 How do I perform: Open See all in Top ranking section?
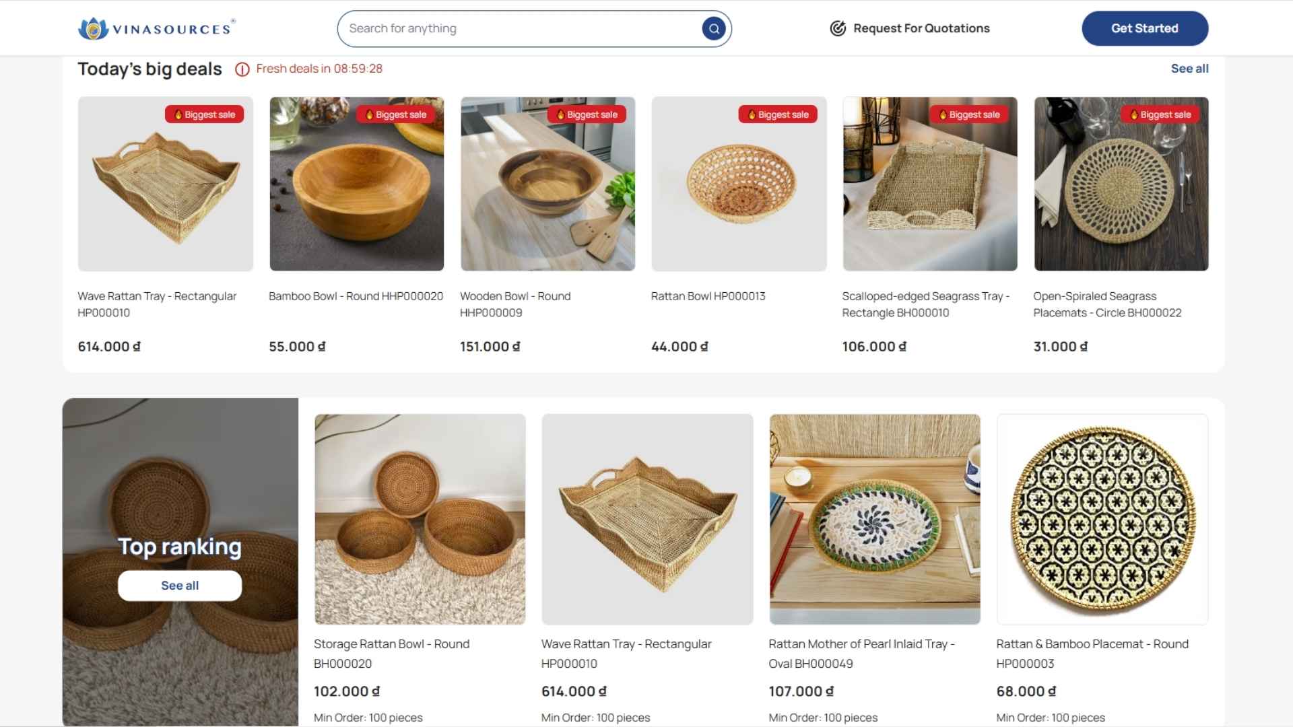tap(179, 585)
